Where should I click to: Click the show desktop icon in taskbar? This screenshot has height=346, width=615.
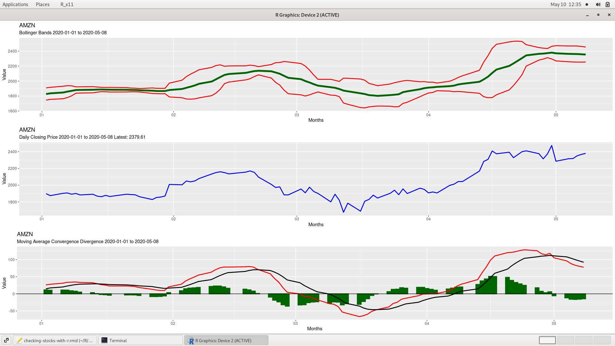pyautogui.click(x=6, y=340)
